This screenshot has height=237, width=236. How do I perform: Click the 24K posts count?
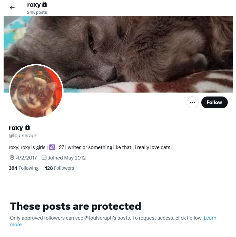pyautogui.click(x=37, y=12)
